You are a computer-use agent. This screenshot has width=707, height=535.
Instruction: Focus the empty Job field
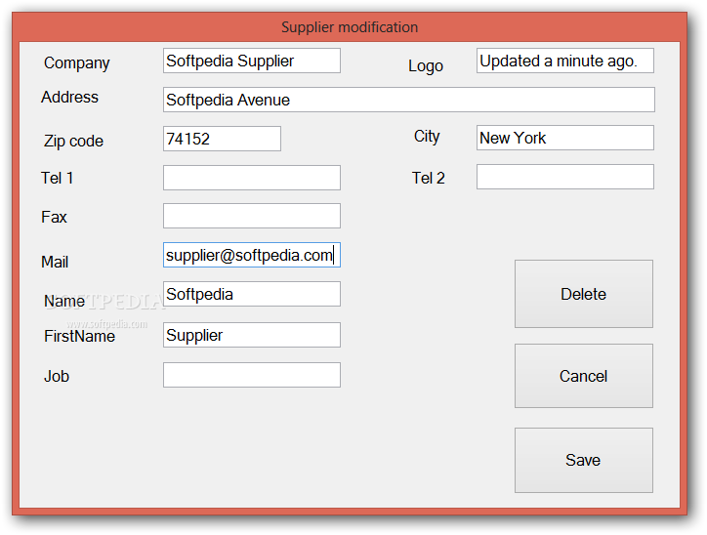[x=252, y=375]
